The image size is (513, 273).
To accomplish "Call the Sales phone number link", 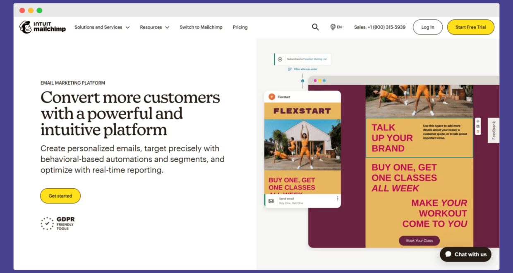I will click(x=380, y=27).
